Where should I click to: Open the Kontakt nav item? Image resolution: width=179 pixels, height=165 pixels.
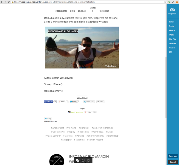click(x=92, y=9)
